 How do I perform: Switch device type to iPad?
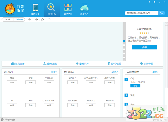click(x=8, y=20)
